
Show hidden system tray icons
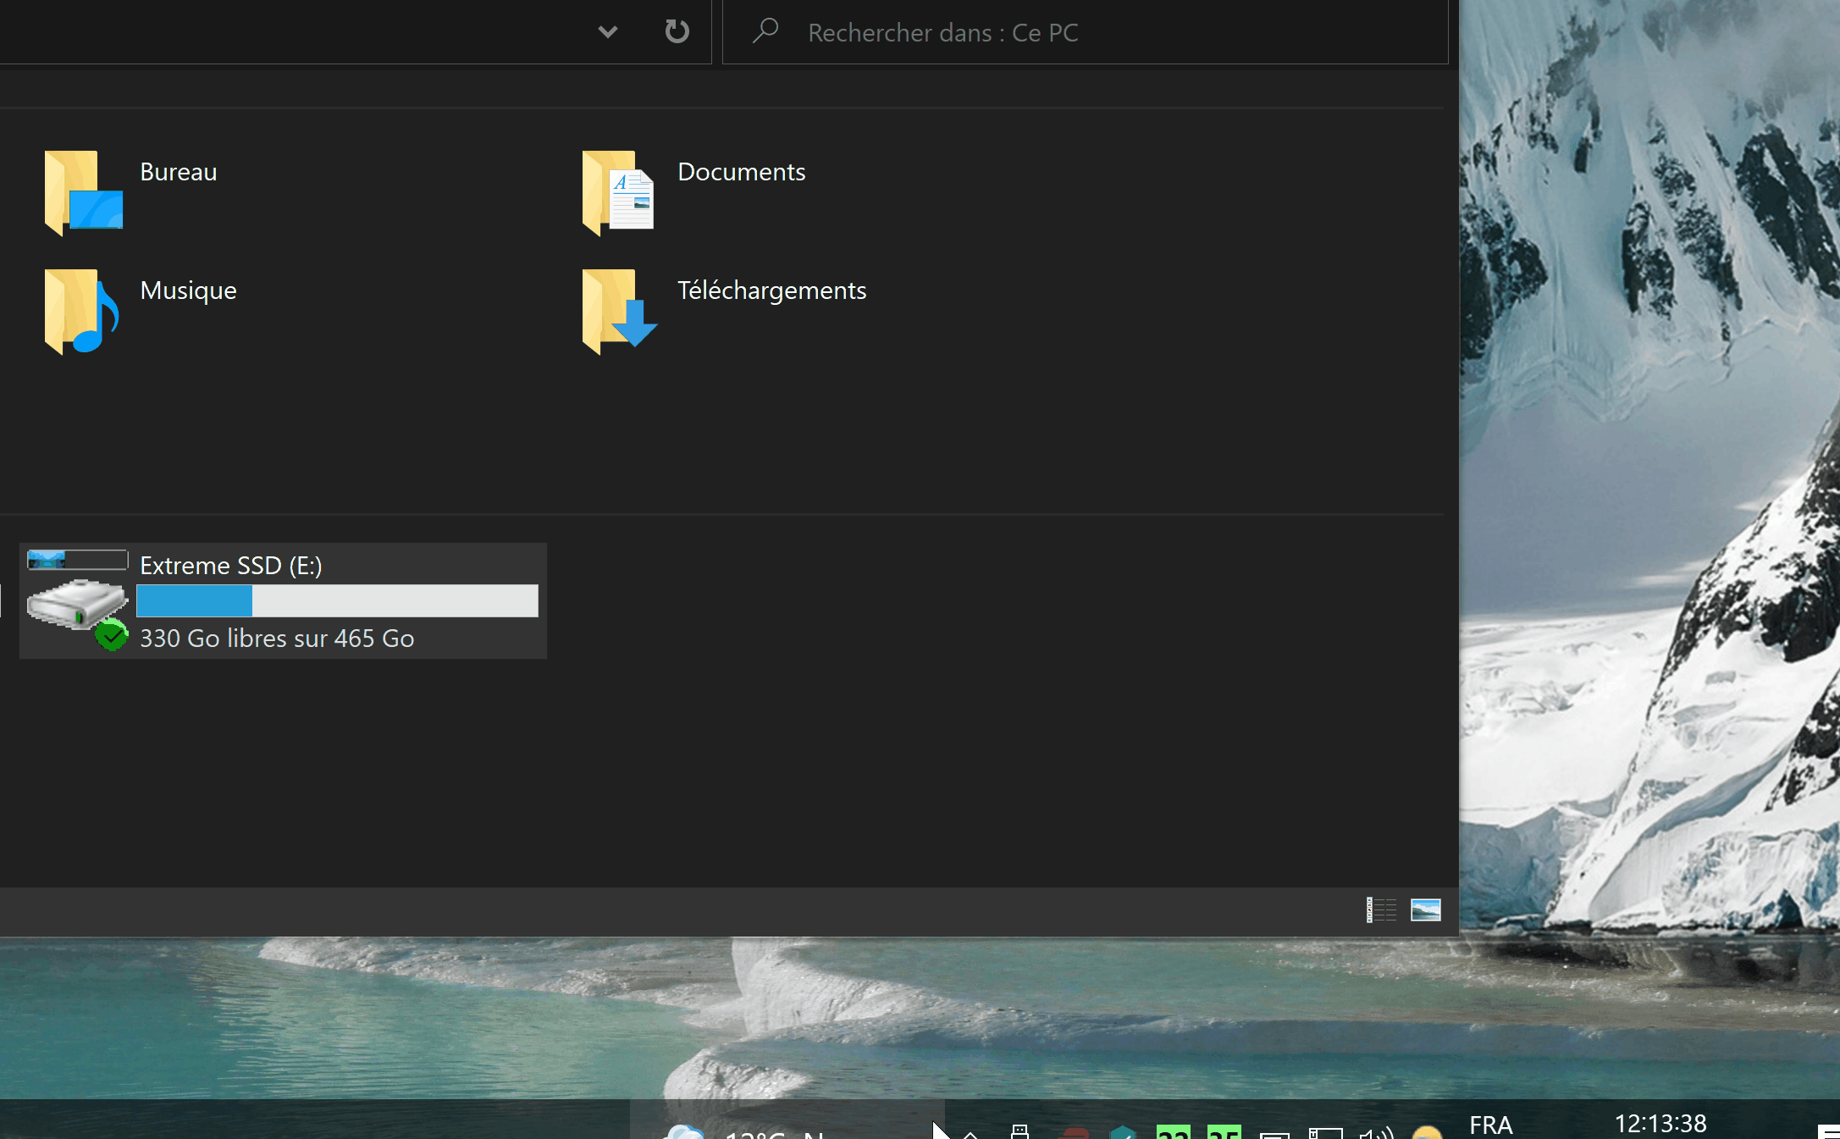coord(970,1133)
